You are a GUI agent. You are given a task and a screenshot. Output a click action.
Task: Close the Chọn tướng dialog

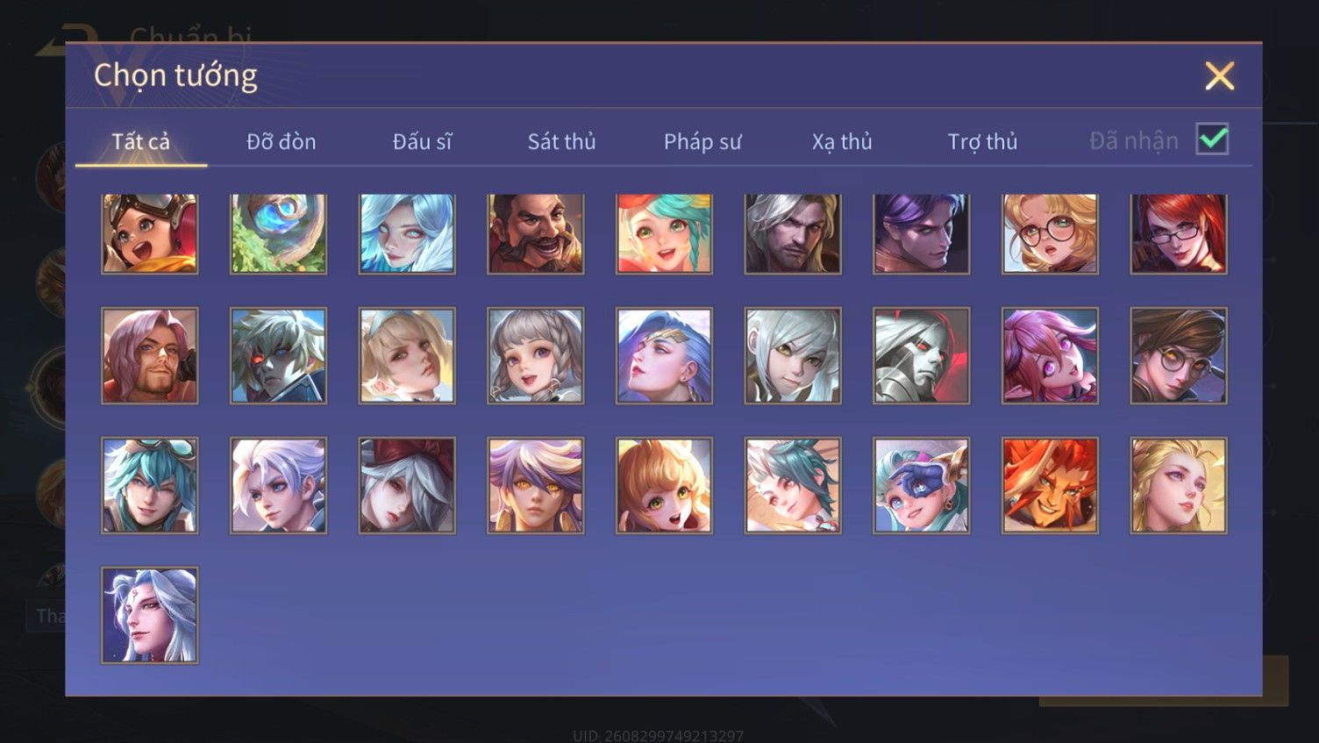pyautogui.click(x=1219, y=75)
